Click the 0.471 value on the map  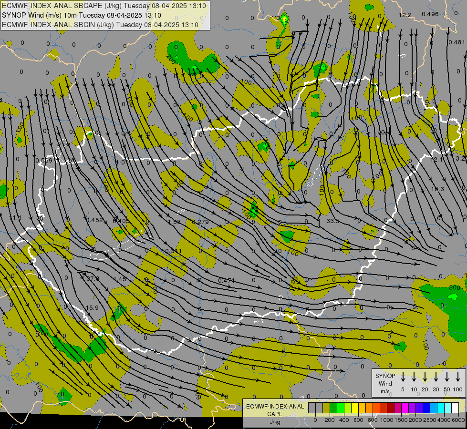click(x=227, y=280)
